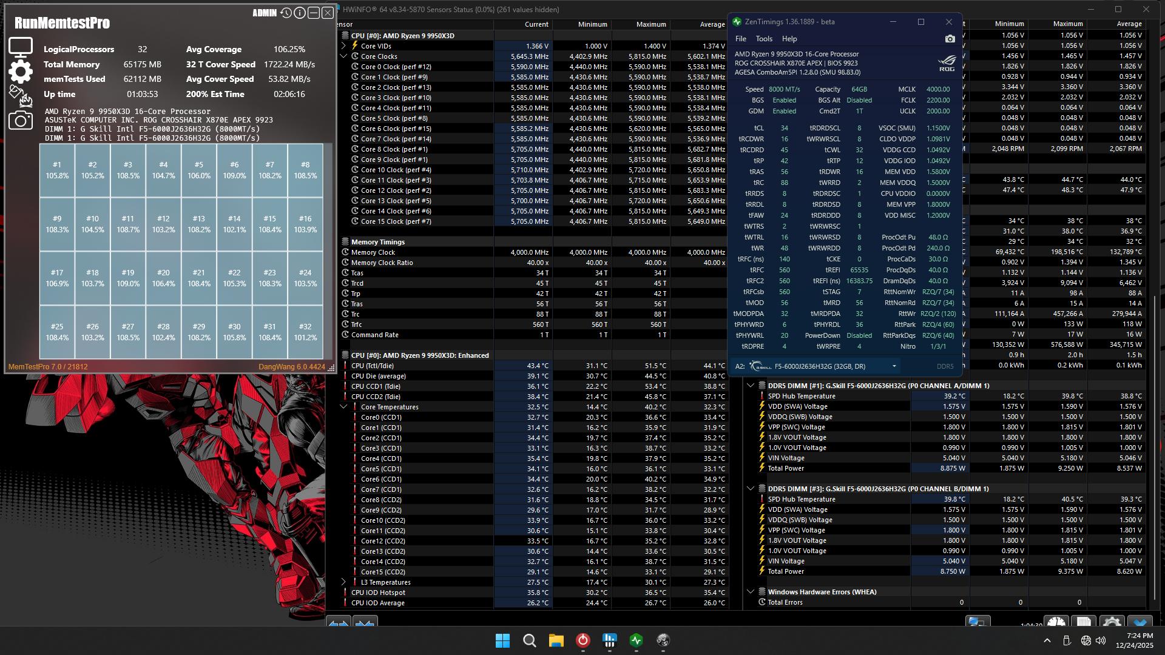The height and width of the screenshot is (655, 1165).
Task: Open the Windows Start menu
Action: coord(502,640)
